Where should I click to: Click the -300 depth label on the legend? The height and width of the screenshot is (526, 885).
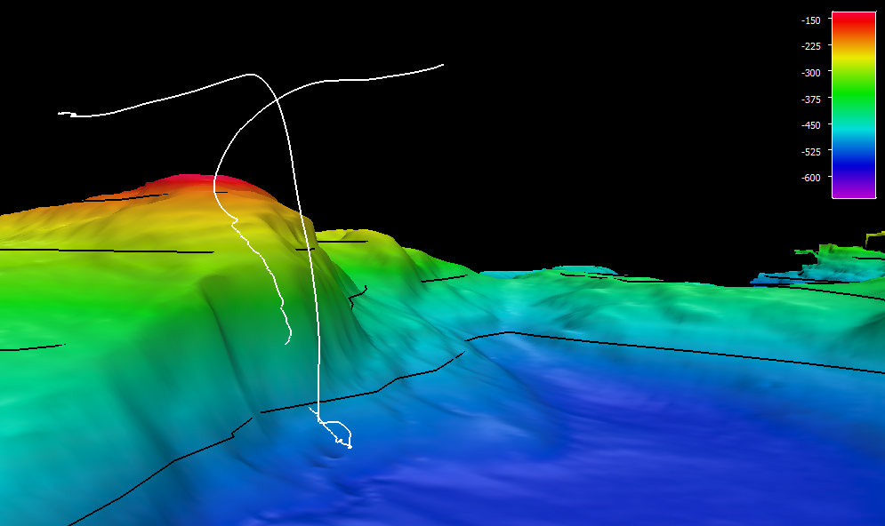point(810,73)
